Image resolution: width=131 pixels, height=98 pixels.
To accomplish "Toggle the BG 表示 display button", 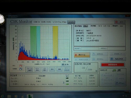I will coord(45,69).
